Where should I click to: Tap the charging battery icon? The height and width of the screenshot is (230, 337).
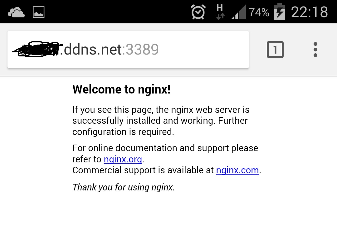(x=279, y=12)
